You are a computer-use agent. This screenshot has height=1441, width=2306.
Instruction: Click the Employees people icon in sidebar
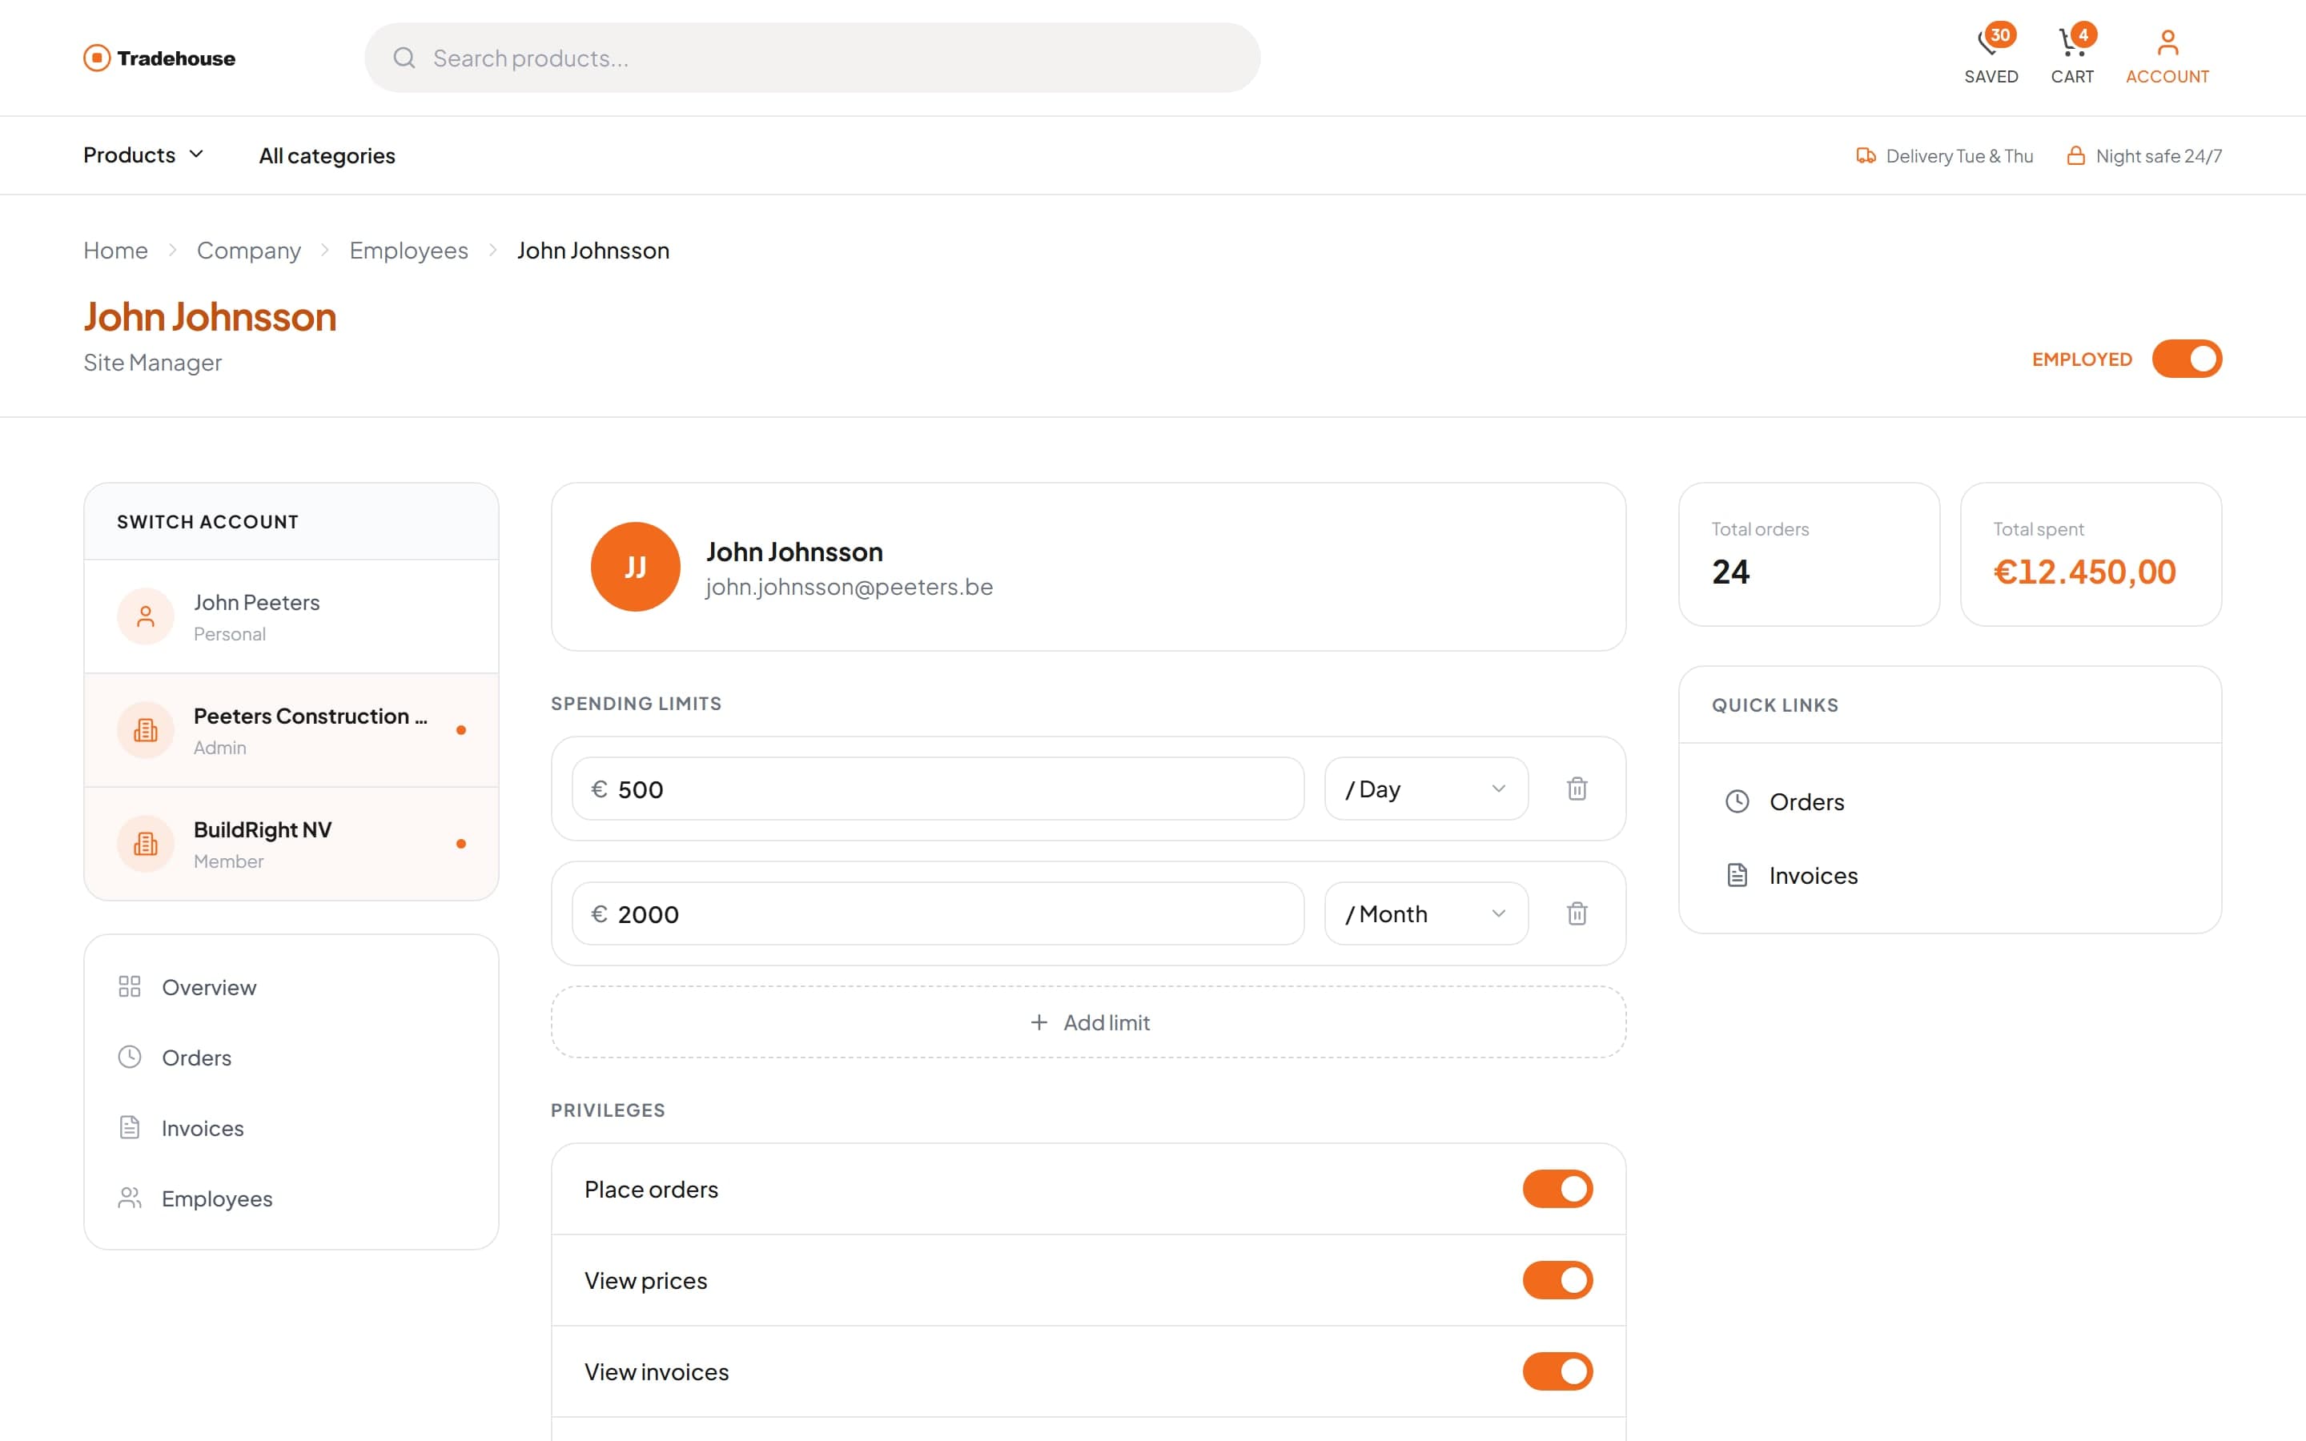tap(129, 1198)
